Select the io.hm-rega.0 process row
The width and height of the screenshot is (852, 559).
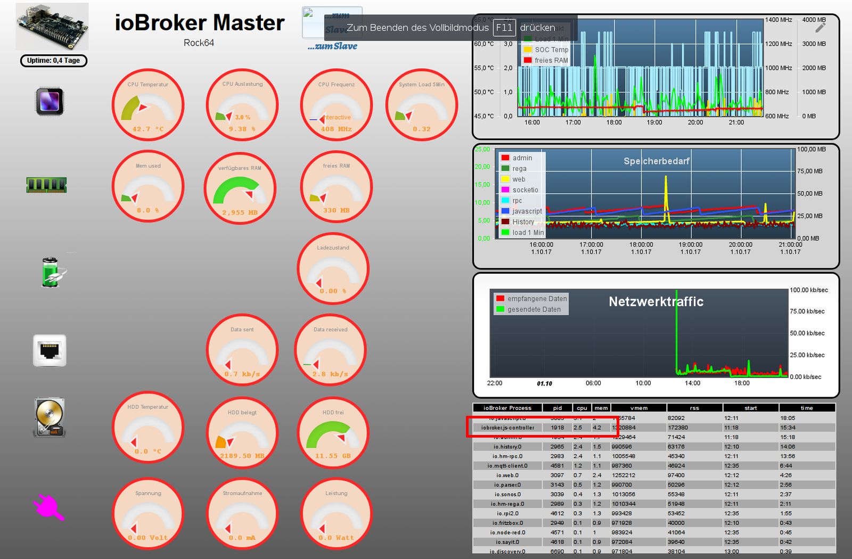pyautogui.click(x=654, y=504)
